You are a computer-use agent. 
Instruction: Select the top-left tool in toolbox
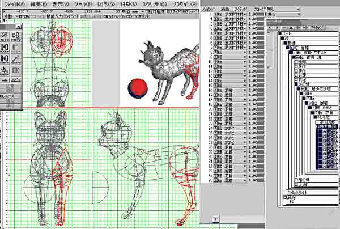pos(5,36)
